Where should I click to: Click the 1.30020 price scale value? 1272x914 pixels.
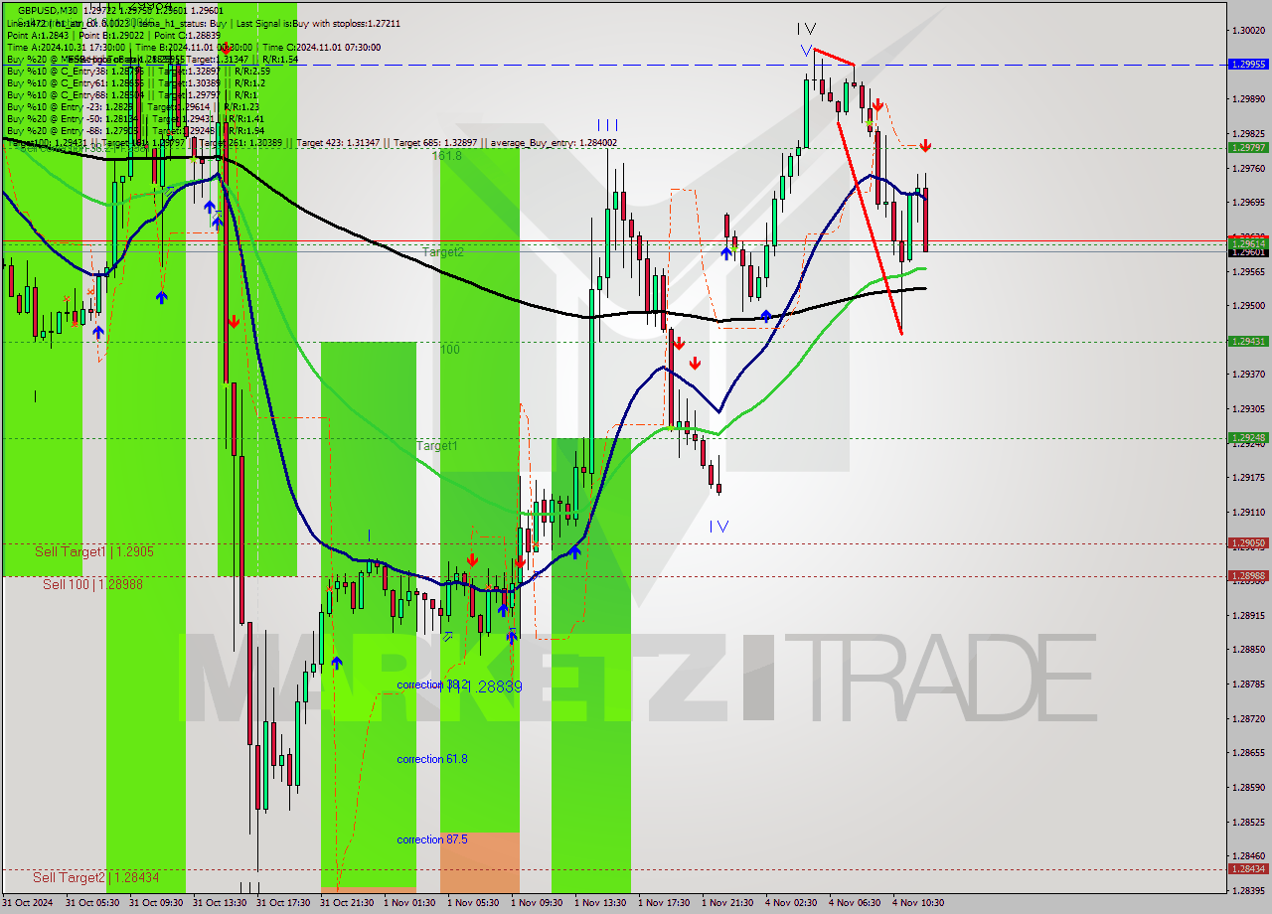tap(1249, 30)
